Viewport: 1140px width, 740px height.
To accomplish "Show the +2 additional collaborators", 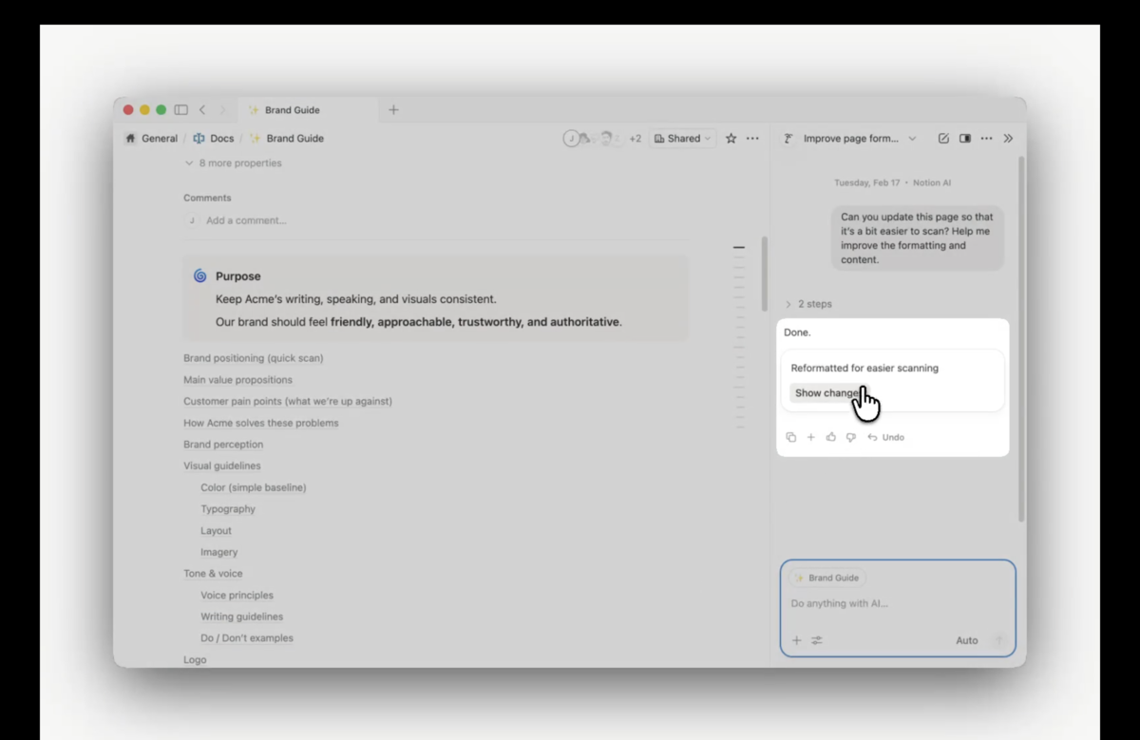I will (x=635, y=139).
